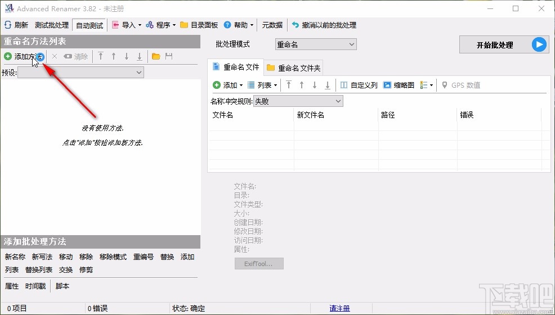Click the 元数据 metadata button
Viewport: 555px width, 315px height.
(x=272, y=25)
